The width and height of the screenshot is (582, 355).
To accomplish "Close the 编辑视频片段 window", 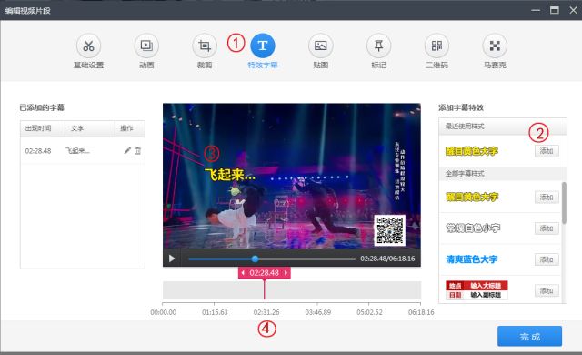I will [x=573, y=10].
